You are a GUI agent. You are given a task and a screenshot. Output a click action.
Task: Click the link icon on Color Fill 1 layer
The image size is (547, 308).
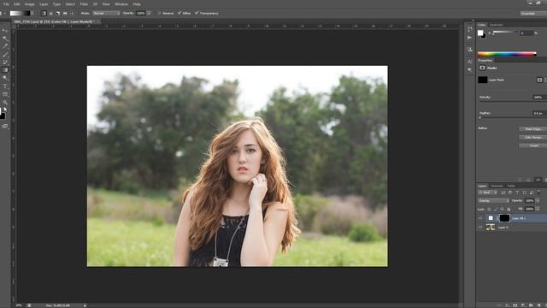[x=497, y=218]
